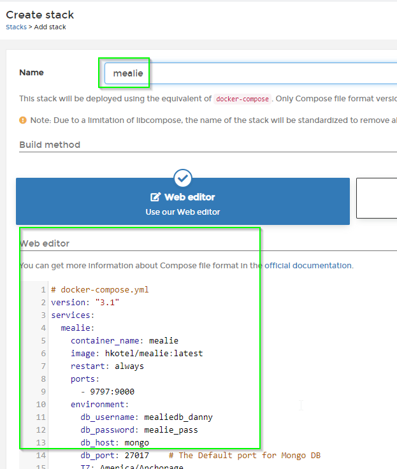Image resolution: width=397 pixels, height=469 pixels.
Task: Click line number 1 in editor gutter
Action: coord(43,289)
